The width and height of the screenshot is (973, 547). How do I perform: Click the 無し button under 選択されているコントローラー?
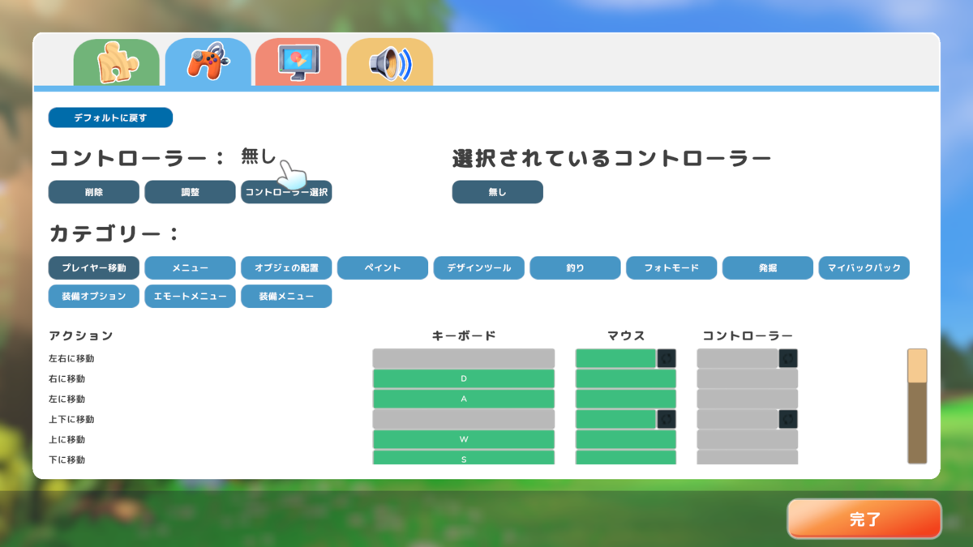497,192
